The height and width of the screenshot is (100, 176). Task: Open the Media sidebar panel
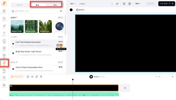(x=4, y=19)
